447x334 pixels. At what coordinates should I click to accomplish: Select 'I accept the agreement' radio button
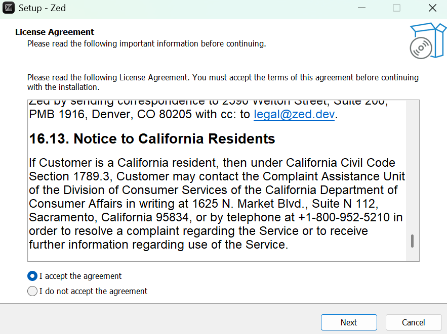[x=32, y=276]
